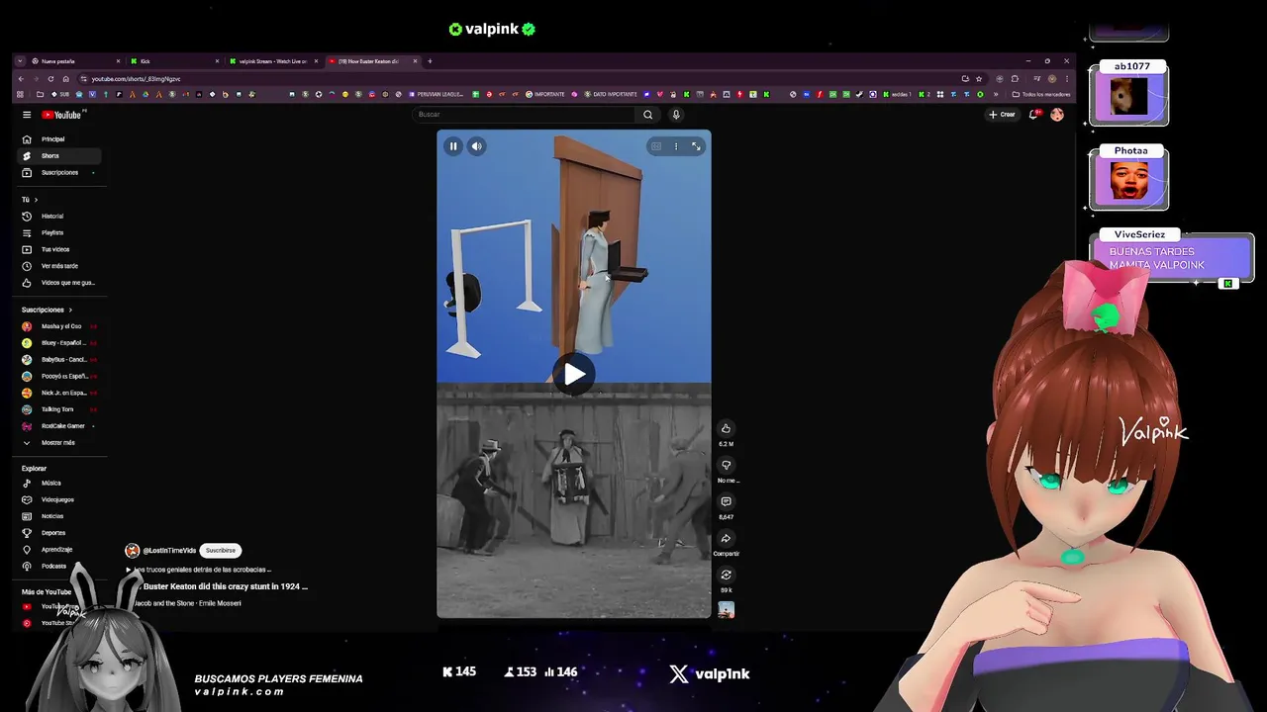
Task: Go to Principal in sidebar
Action: [x=59, y=139]
